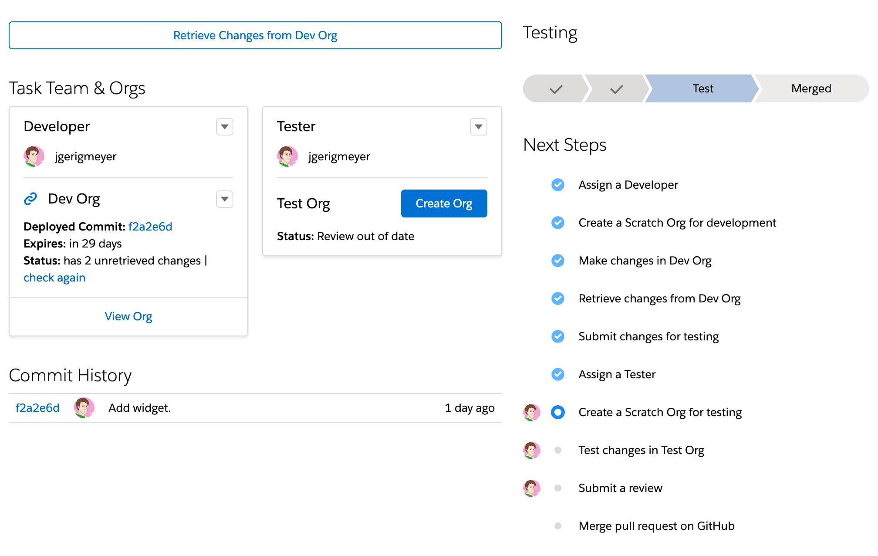Click avatar next to Create Scratch Org for testing
This screenshot has width=878, height=556.
pyautogui.click(x=532, y=412)
